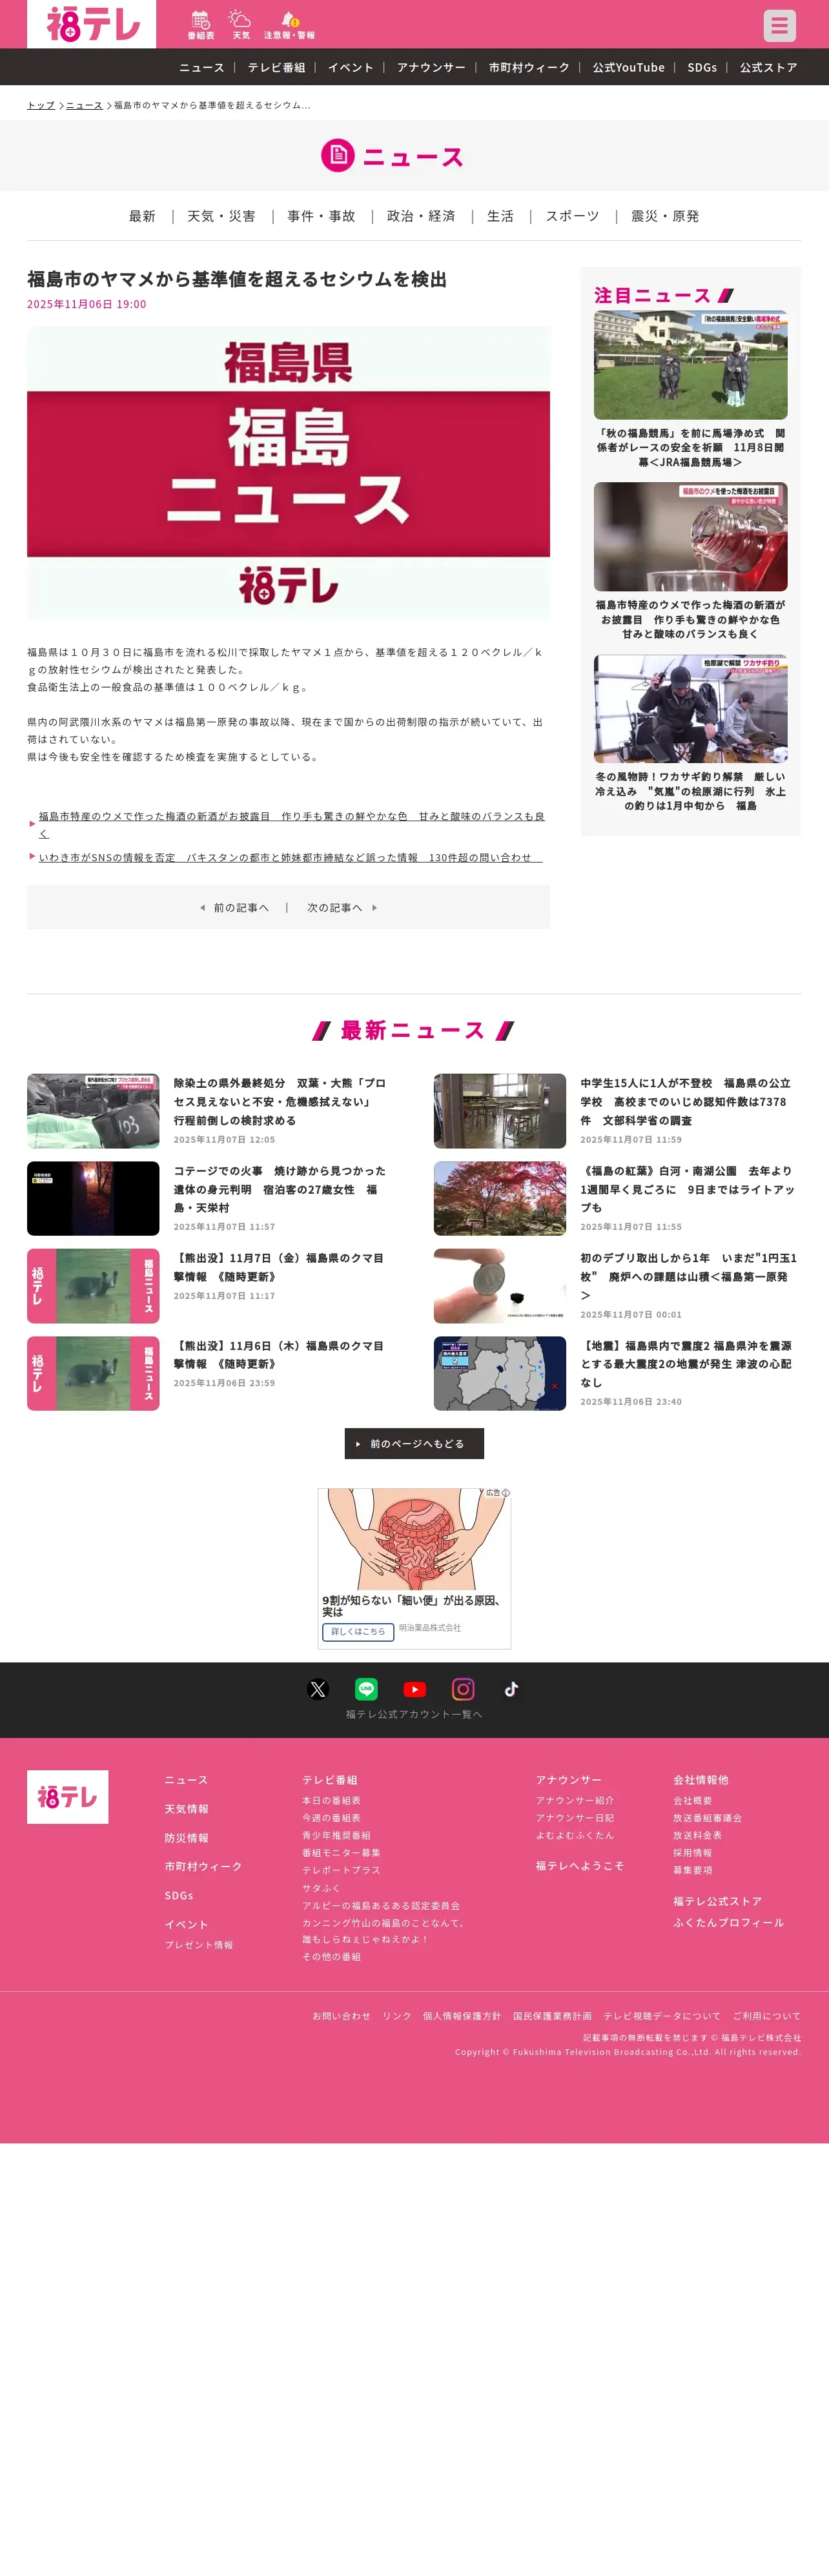Open 本日の番組表 in the footer
This screenshot has width=829, height=2576.
click(x=331, y=1800)
